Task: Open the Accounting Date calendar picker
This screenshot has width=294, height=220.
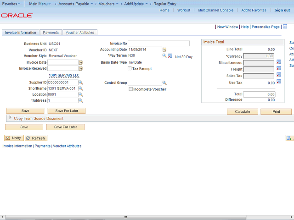Action: tap(165, 49)
